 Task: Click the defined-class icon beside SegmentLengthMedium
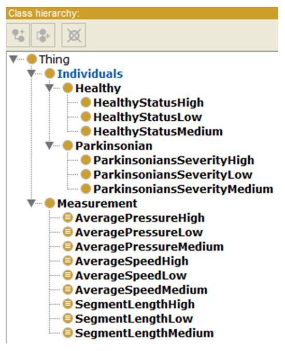click(67, 333)
